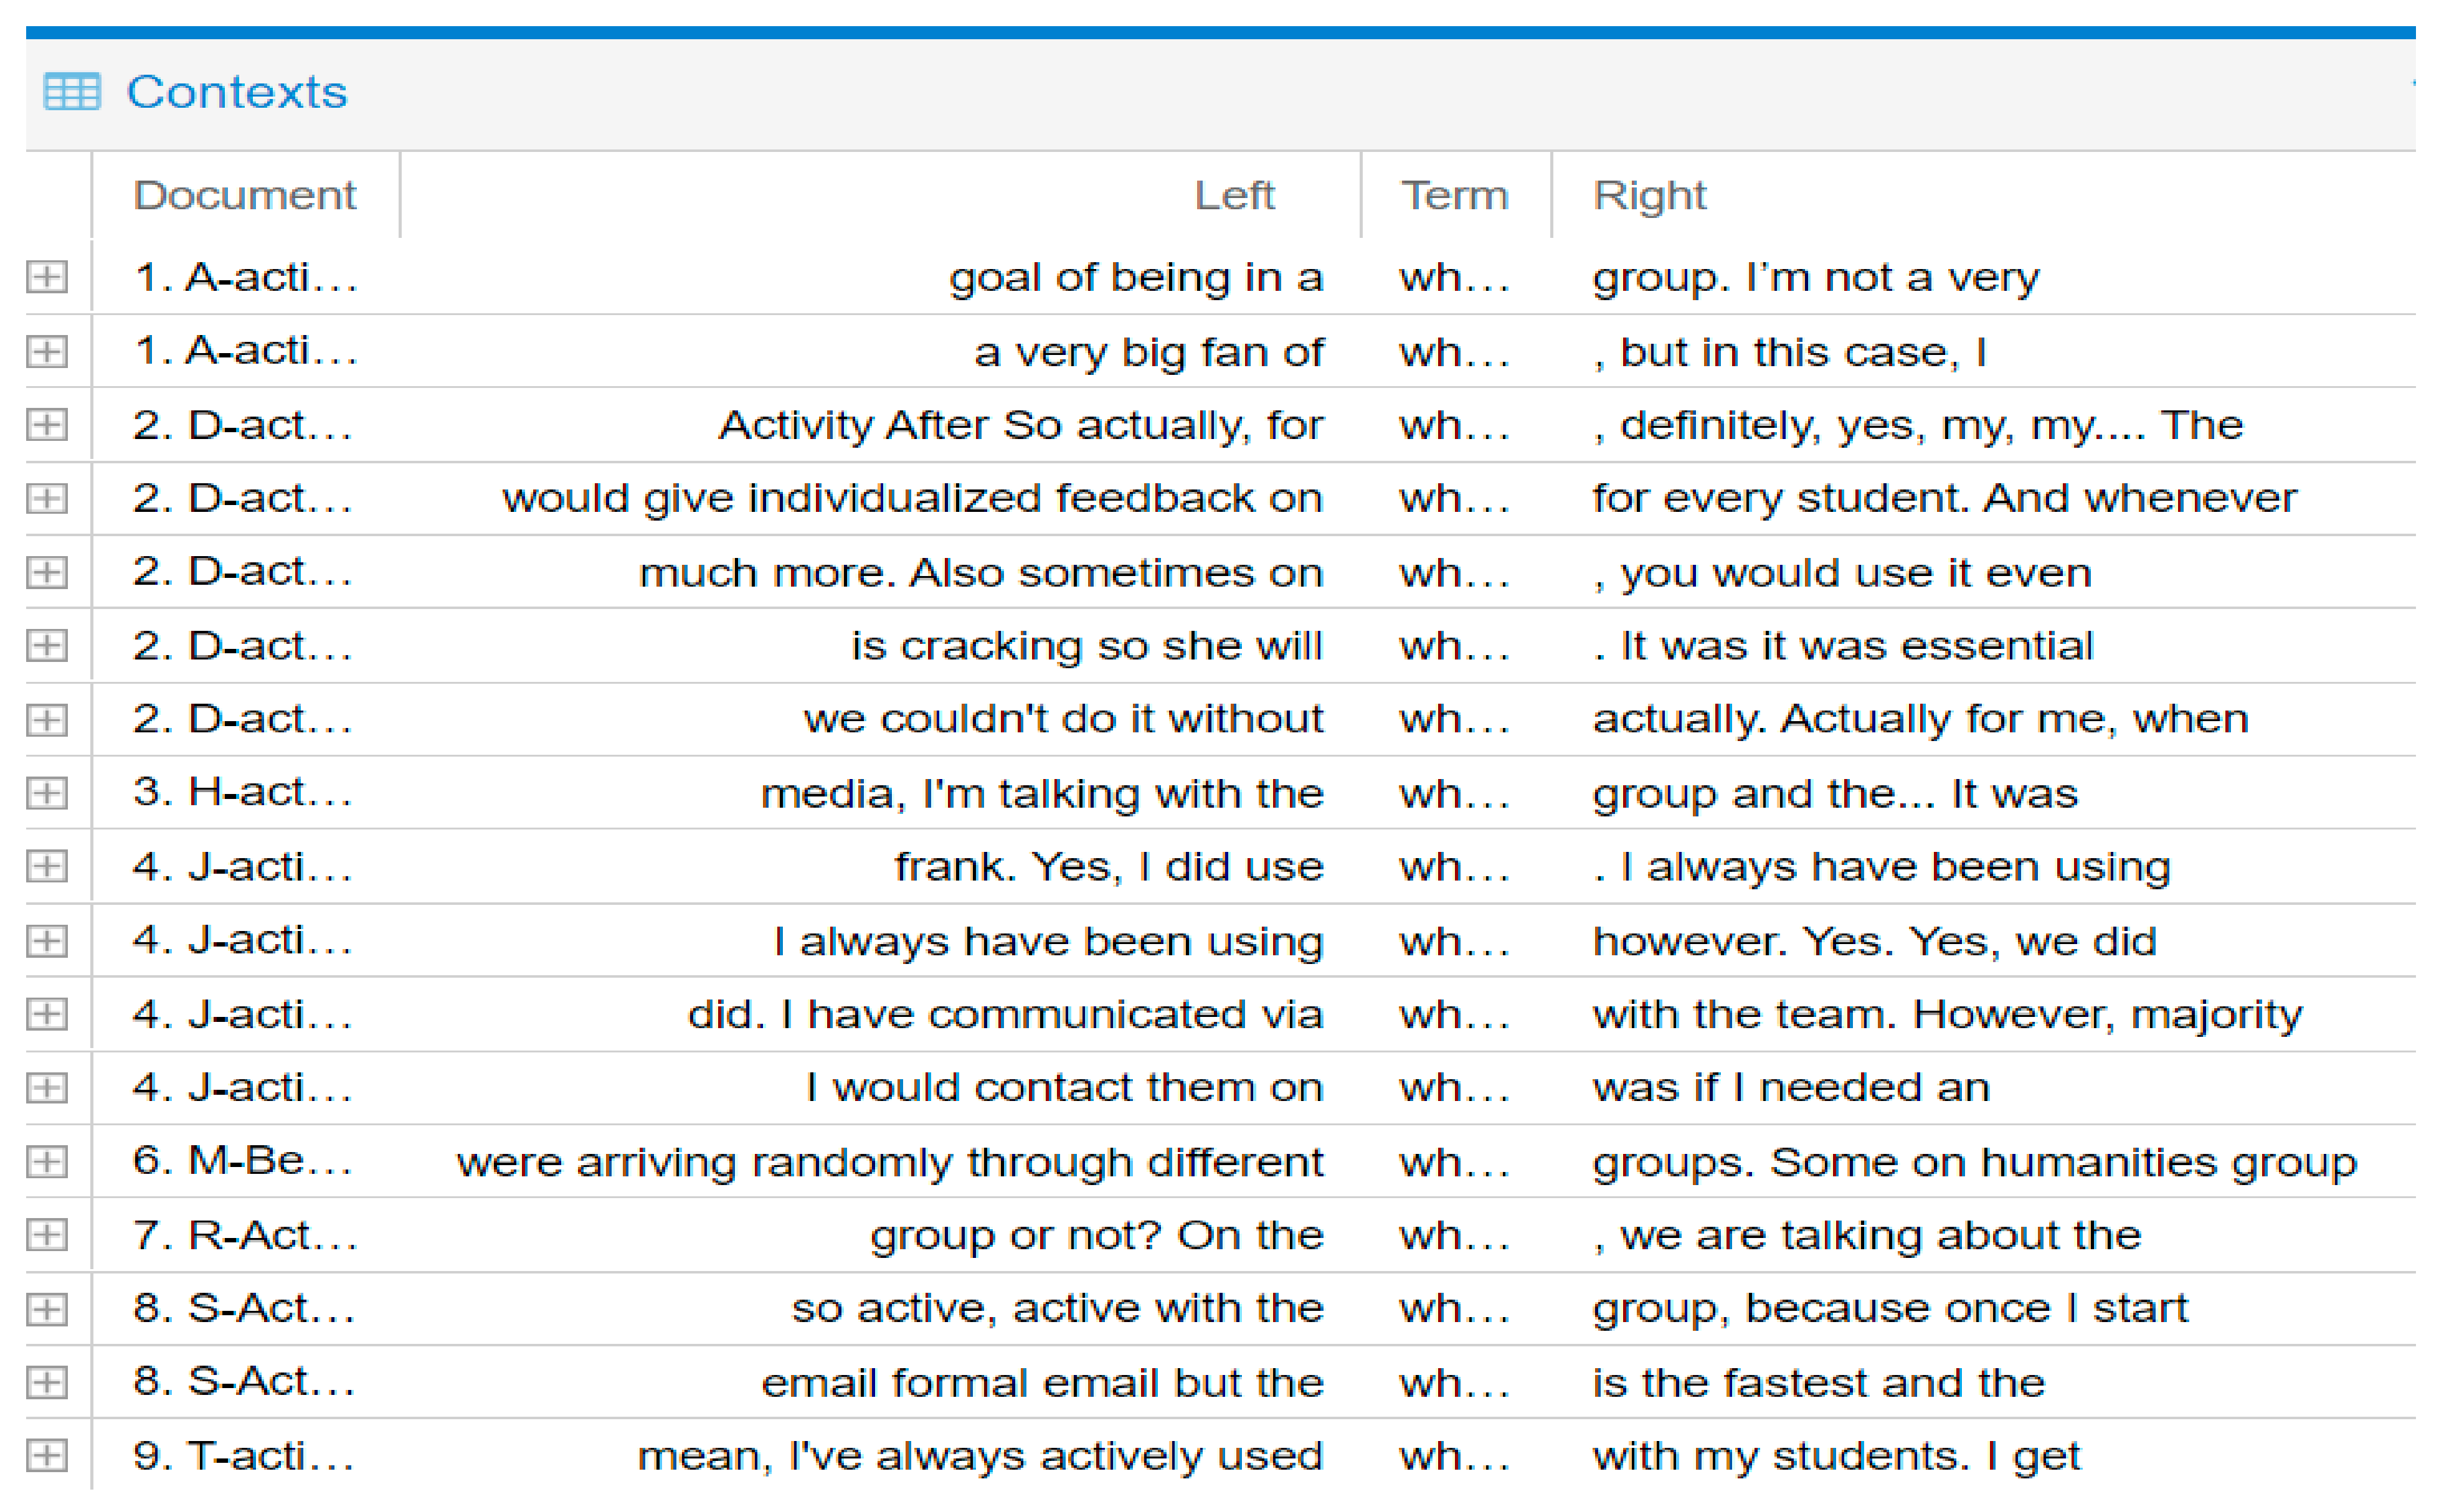The width and height of the screenshot is (2444, 1512).
Task: Expand row 'goal of being in a'
Action: [47, 277]
